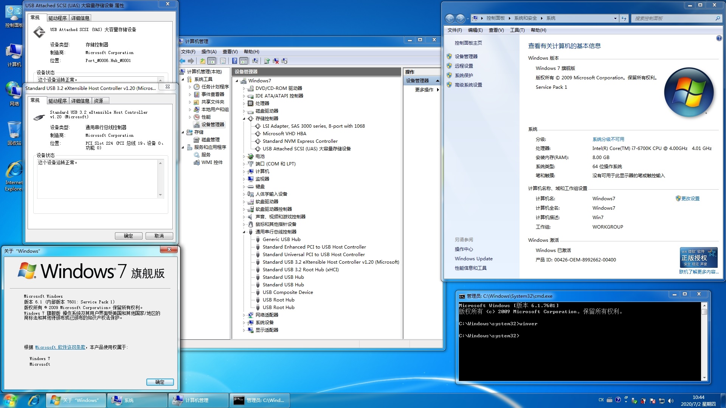Click the Back arrow in 计算机管理 toolbar
The height and width of the screenshot is (408, 726).
pos(183,61)
